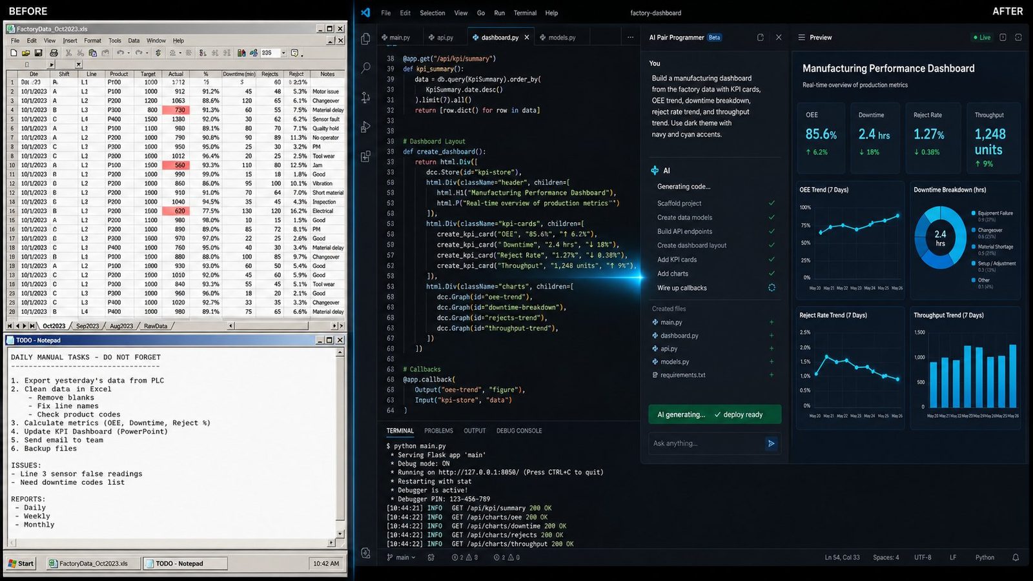Viewport: 1033px width, 581px height.
Task: Click the Ln 54, Col 33 cursor position
Action: tap(842, 557)
